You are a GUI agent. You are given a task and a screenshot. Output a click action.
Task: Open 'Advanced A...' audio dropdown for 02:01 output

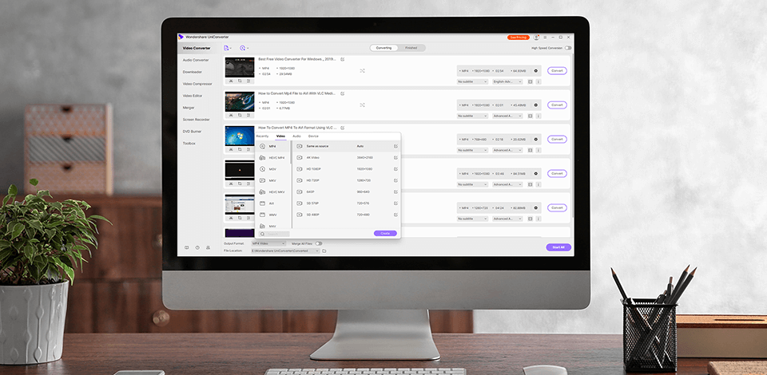pyautogui.click(x=507, y=116)
